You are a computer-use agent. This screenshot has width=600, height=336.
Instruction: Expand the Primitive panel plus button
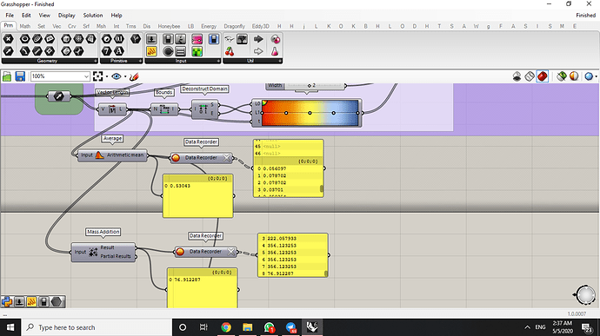140,61
